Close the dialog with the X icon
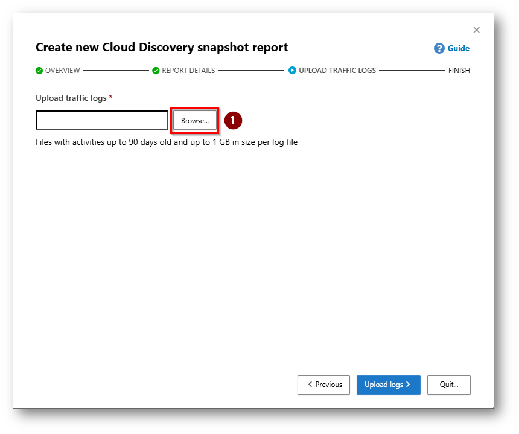 (477, 30)
